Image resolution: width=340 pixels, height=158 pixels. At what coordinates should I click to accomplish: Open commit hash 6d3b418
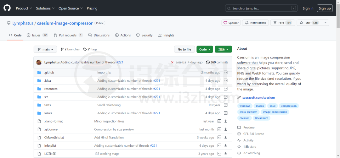click(181, 62)
